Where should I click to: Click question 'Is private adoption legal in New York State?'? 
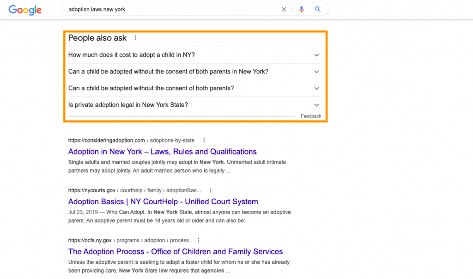(128, 105)
